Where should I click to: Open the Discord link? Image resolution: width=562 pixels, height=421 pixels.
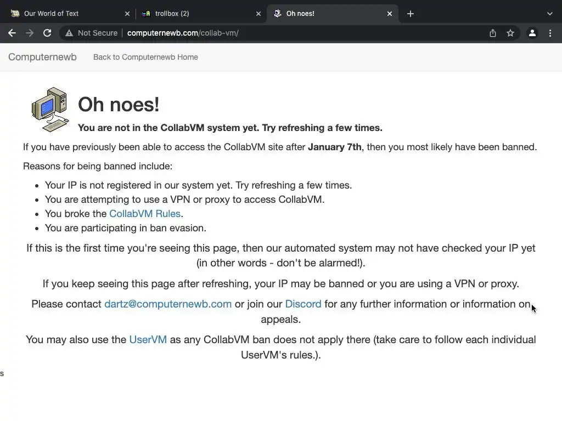[303, 304]
